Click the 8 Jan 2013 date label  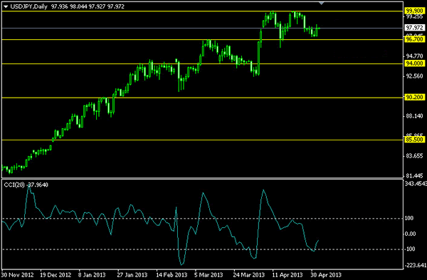[x=92, y=275]
